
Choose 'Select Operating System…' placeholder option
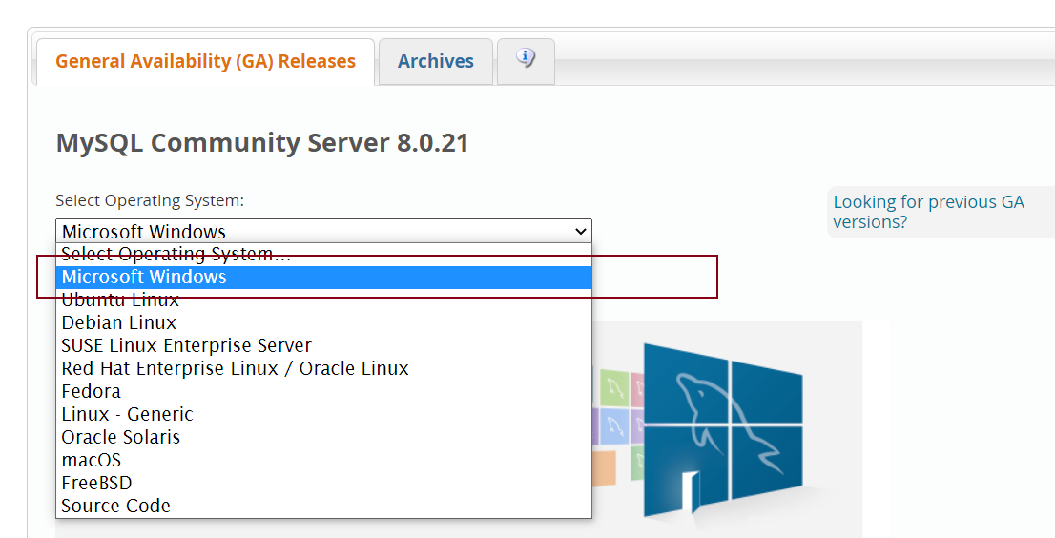(x=323, y=254)
